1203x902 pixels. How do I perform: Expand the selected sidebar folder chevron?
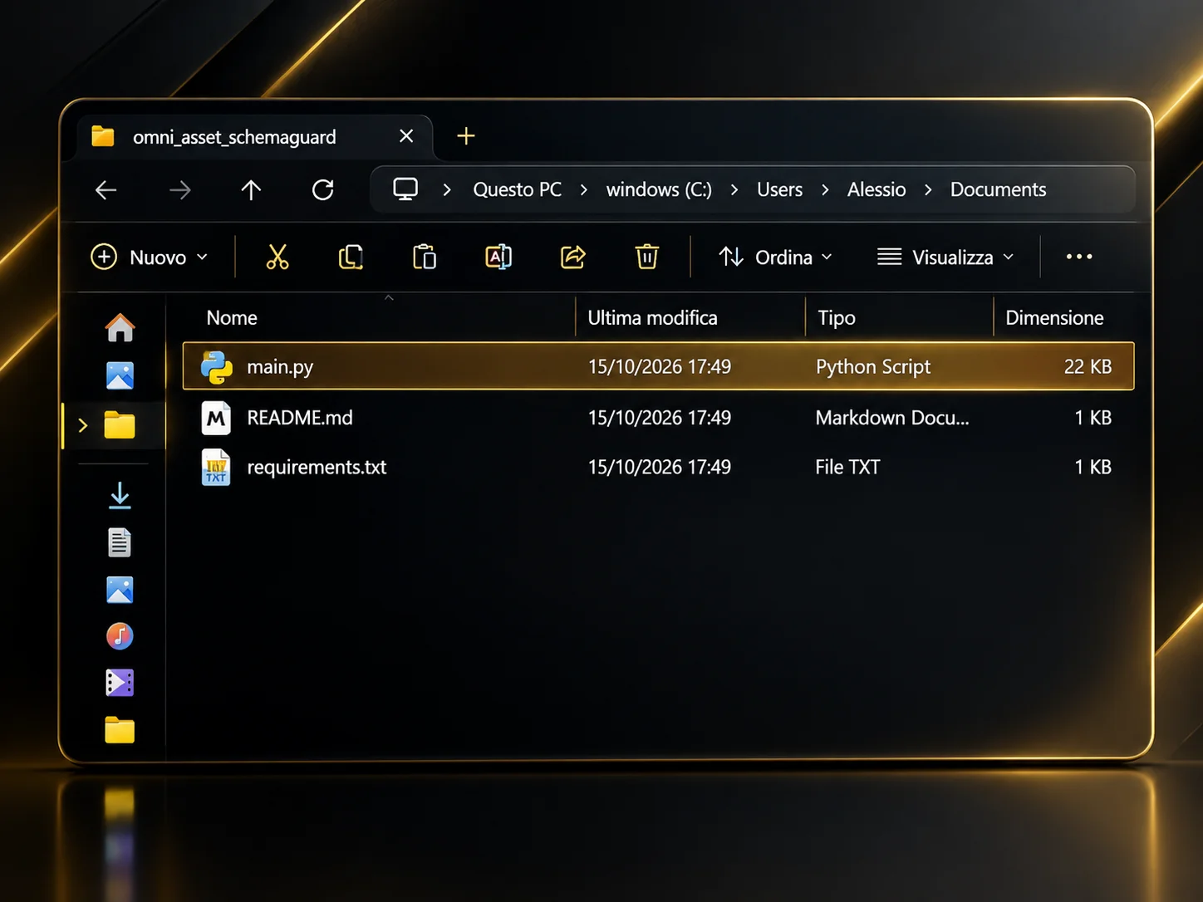tap(82, 426)
